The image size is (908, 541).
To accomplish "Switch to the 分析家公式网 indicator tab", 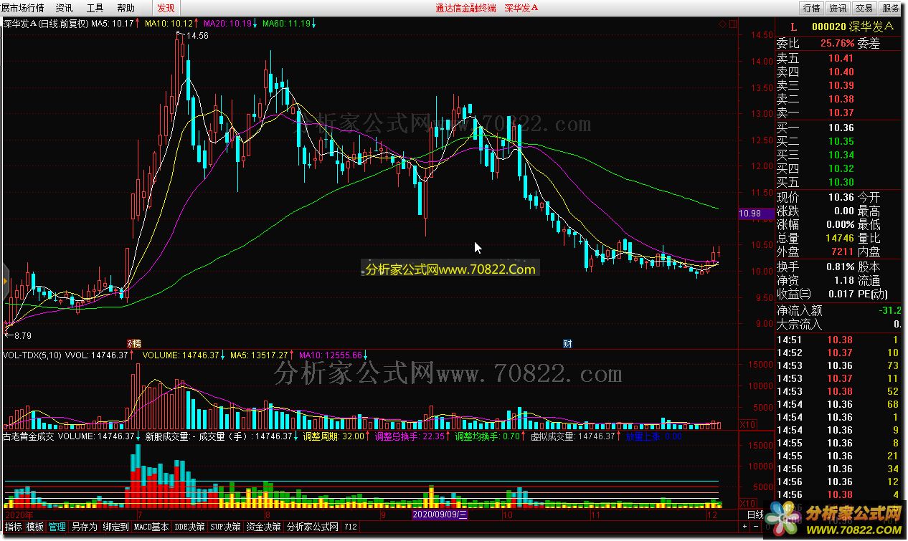I will 312,527.
